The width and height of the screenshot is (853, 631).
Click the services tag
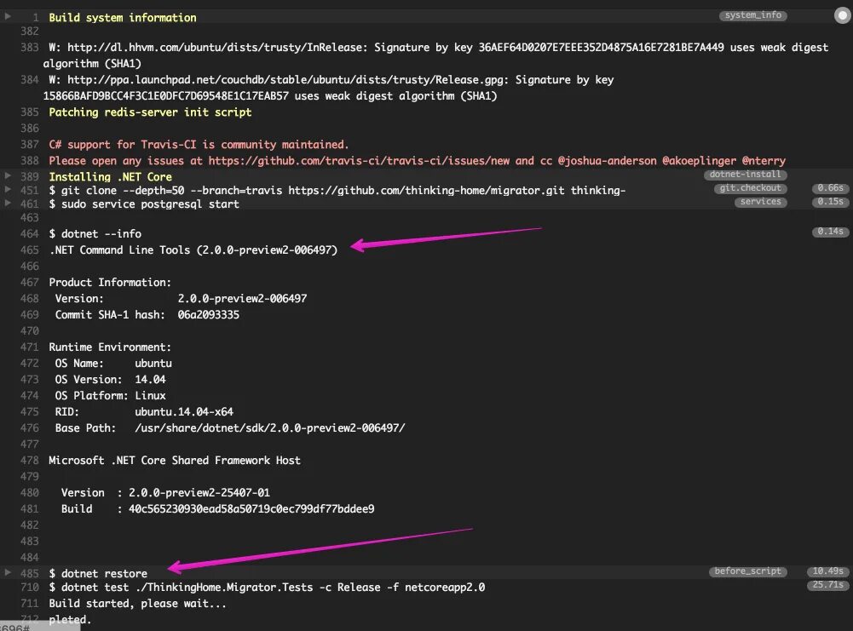pos(760,202)
